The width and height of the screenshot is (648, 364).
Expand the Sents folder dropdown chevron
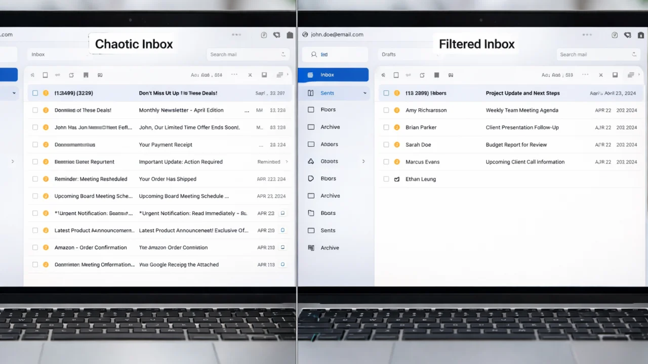pyautogui.click(x=364, y=93)
